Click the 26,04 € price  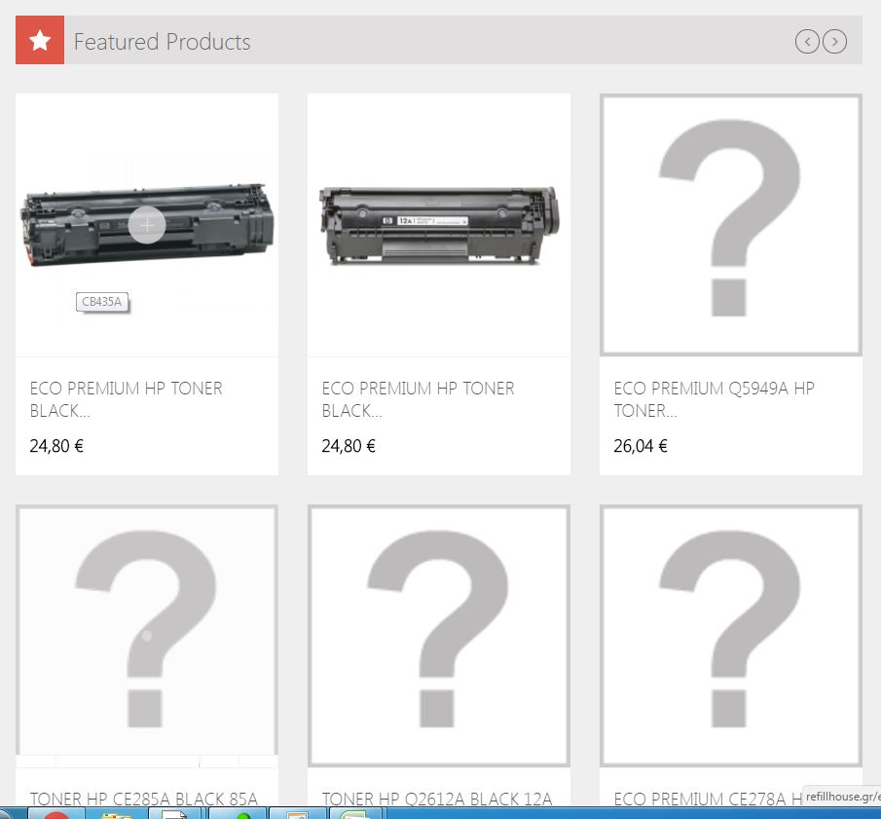tap(641, 446)
